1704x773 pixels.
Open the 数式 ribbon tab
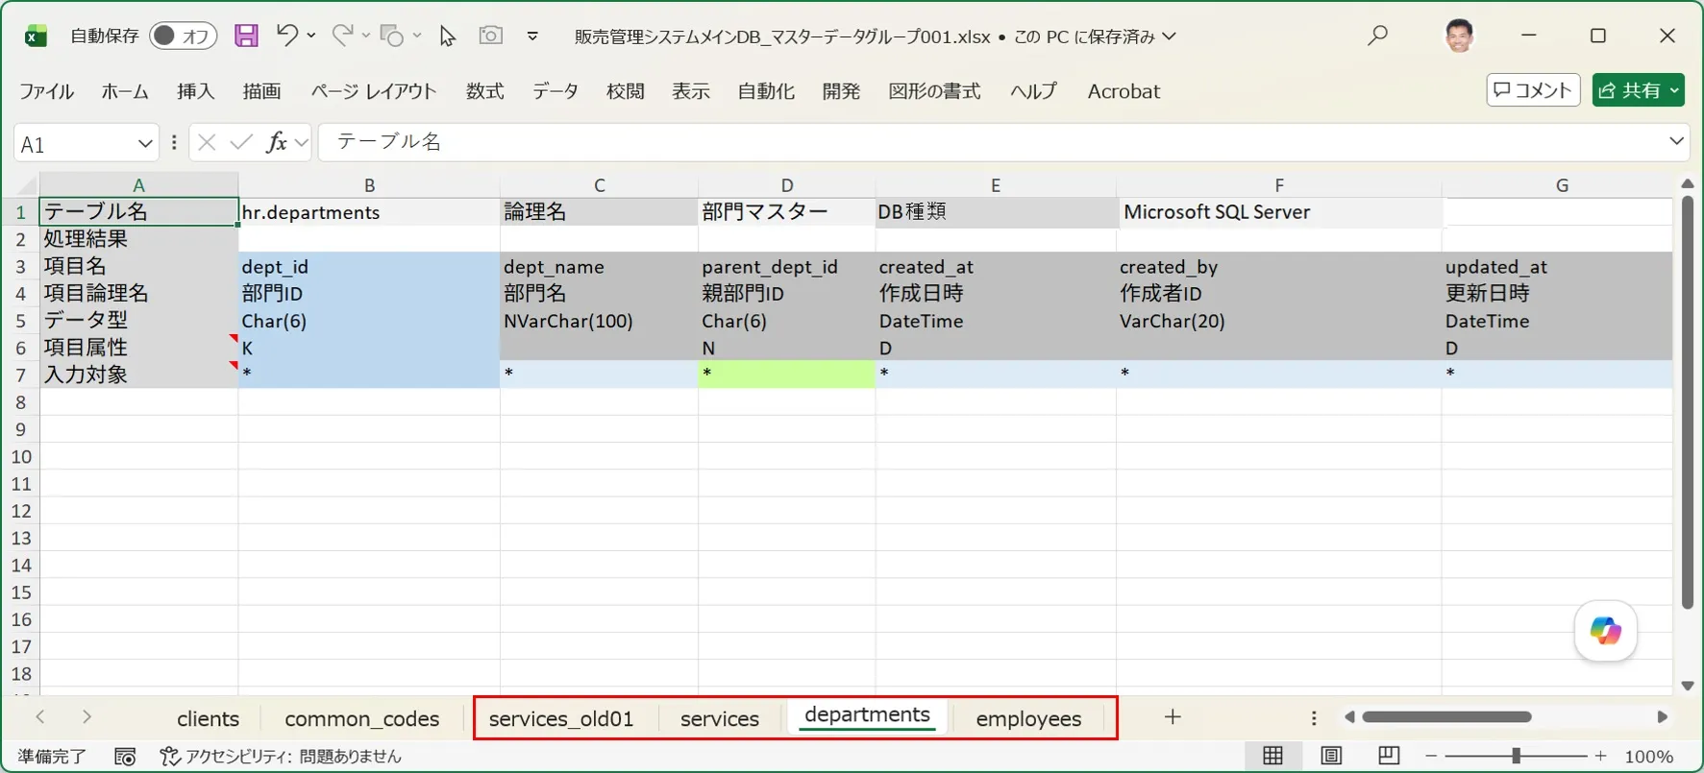click(x=484, y=91)
